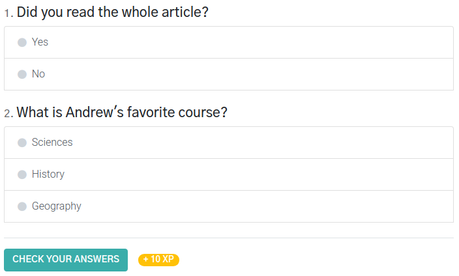Click the "Did you read the whole article?" heading
The image size is (459, 276).
[112, 12]
